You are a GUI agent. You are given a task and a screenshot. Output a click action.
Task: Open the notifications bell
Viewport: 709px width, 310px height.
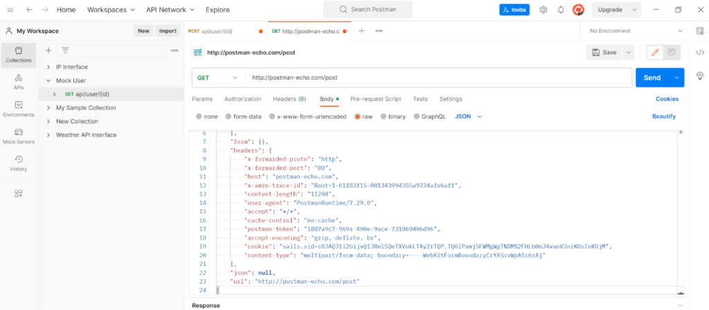pos(561,10)
